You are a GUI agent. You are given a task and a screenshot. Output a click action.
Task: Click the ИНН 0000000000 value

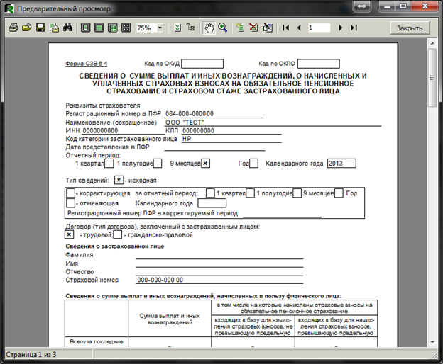point(100,131)
